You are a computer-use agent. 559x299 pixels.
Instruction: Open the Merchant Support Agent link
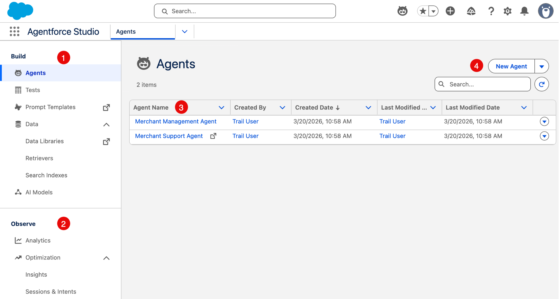pyautogui.click(x=169, y=136)
